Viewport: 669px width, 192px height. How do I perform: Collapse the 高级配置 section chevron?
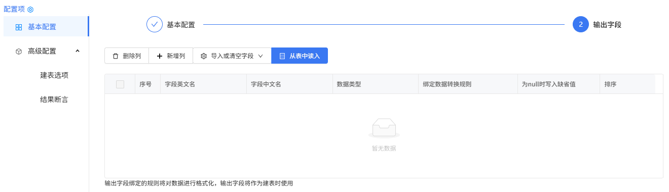click(x=78, y=51)
